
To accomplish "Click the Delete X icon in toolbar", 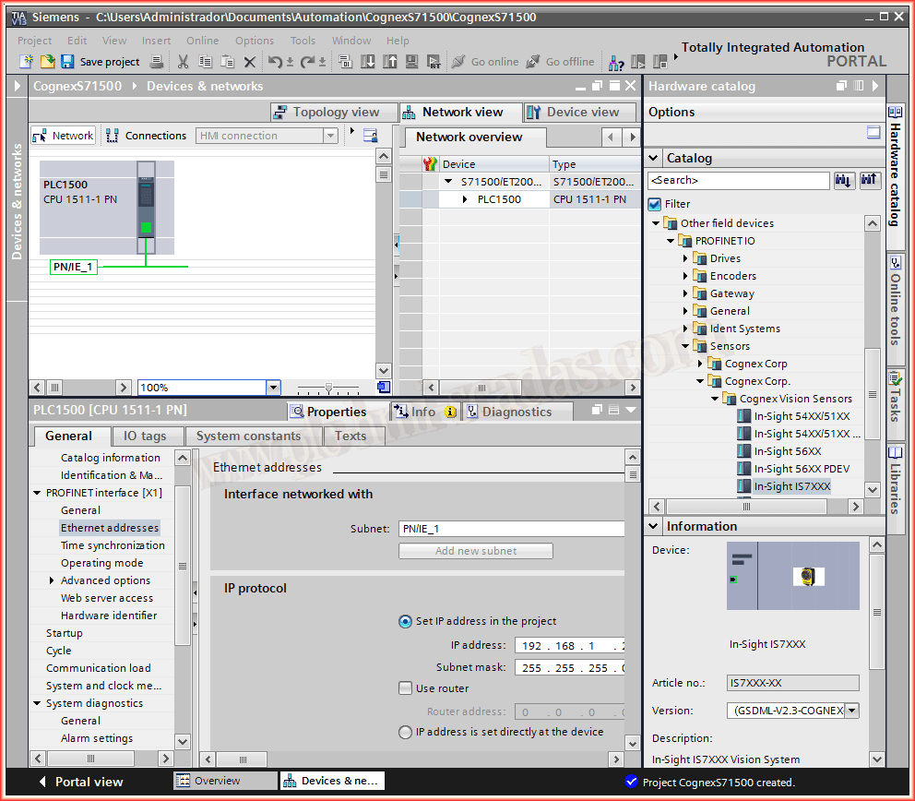I will pyautogui.click(x=249, y=62).
